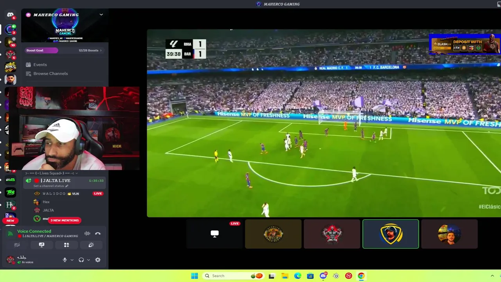Start an activity from voice panel
The width and height of the screenshot is (501, 282).
[x=67, y=245]
